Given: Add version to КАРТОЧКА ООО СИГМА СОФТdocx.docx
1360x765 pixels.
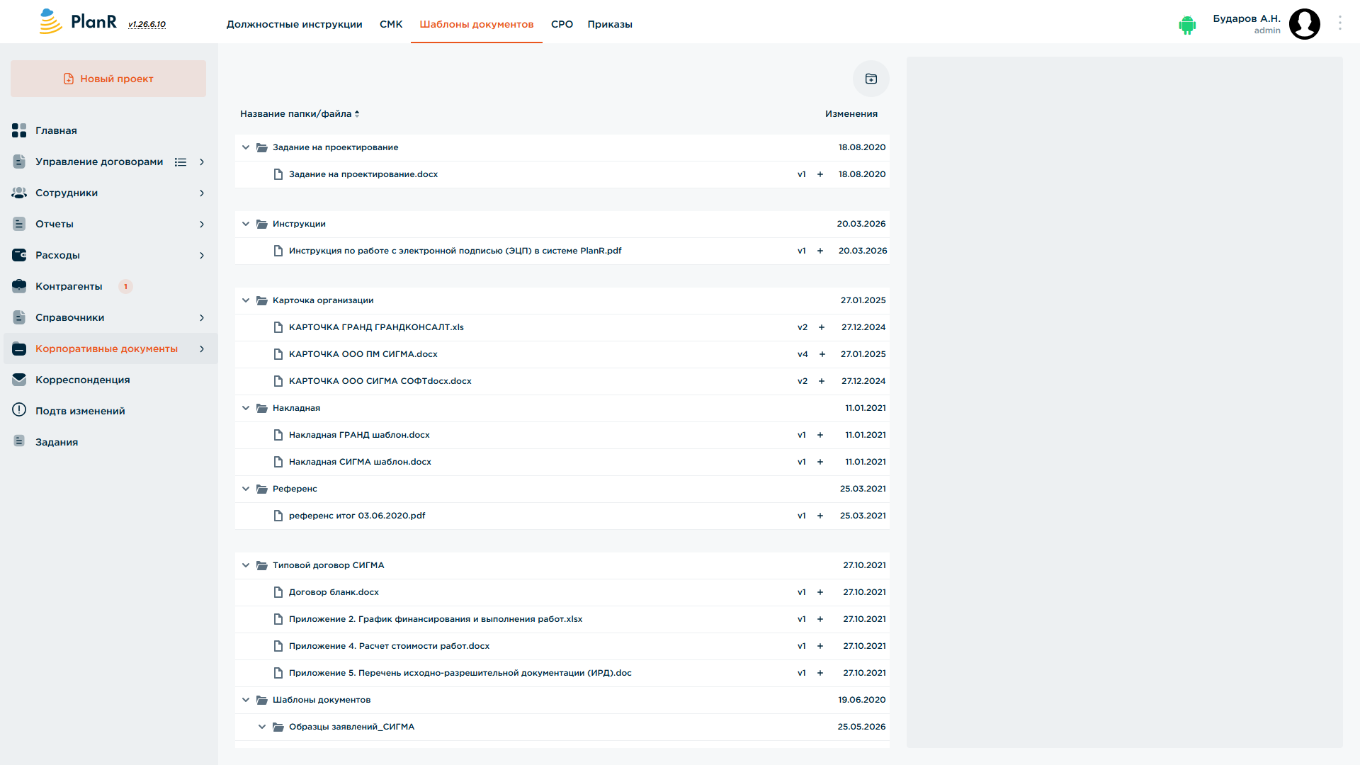Looking at the screenshot, I should tap(822, 381).
